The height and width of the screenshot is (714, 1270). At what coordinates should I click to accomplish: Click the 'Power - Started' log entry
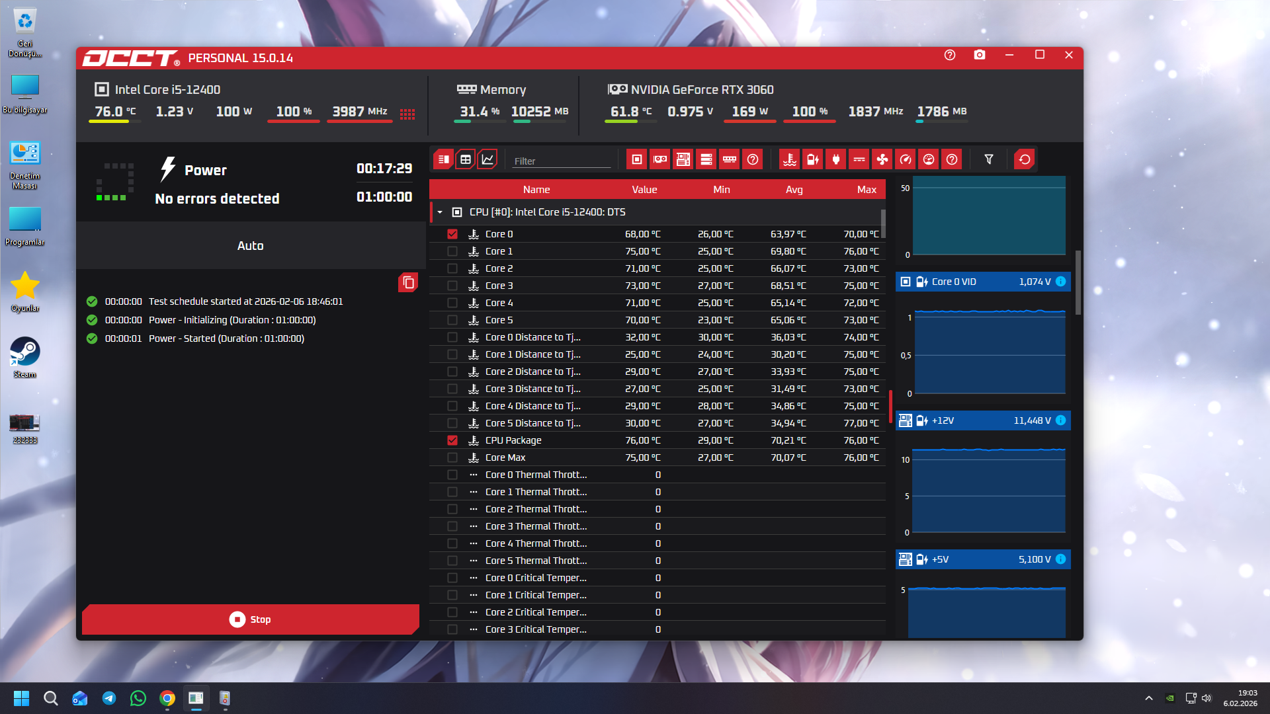pyautogui.click(x=226, y=338)
